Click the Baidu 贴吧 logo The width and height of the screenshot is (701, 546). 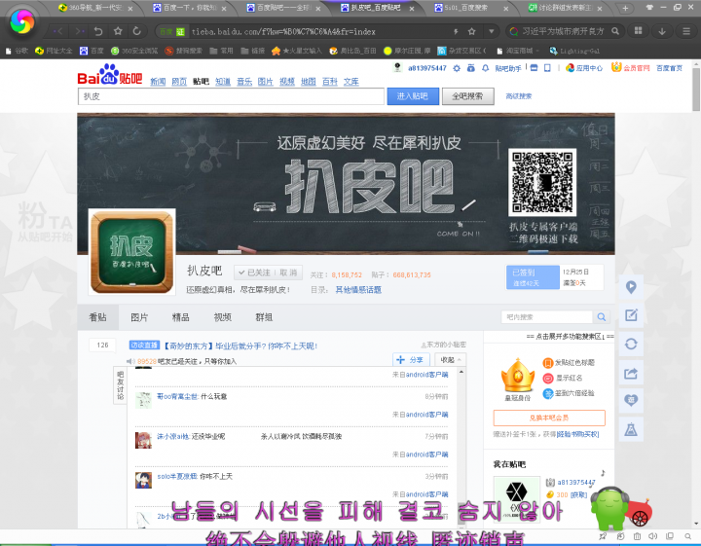point(110,75)
